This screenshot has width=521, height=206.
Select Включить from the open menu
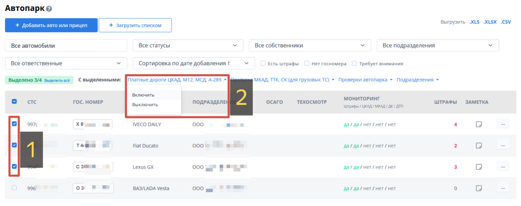tap(143, 95)
